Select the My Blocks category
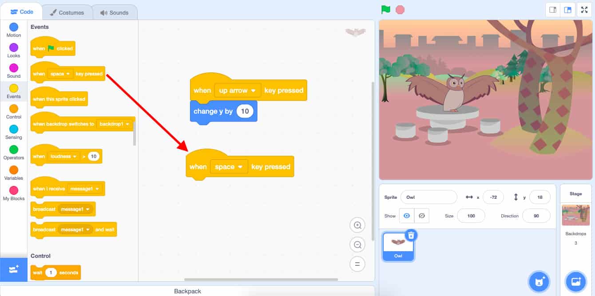Image resolution: width=595 pixels, height=296 pixels. click(x=14, y=193)
